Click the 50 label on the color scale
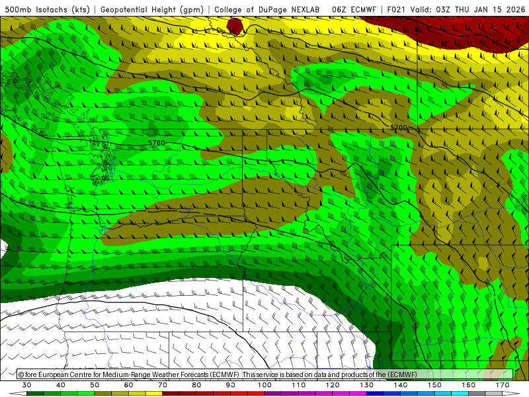Image resolution: width=529 pixels, height=397 pixels. (95, 385)
